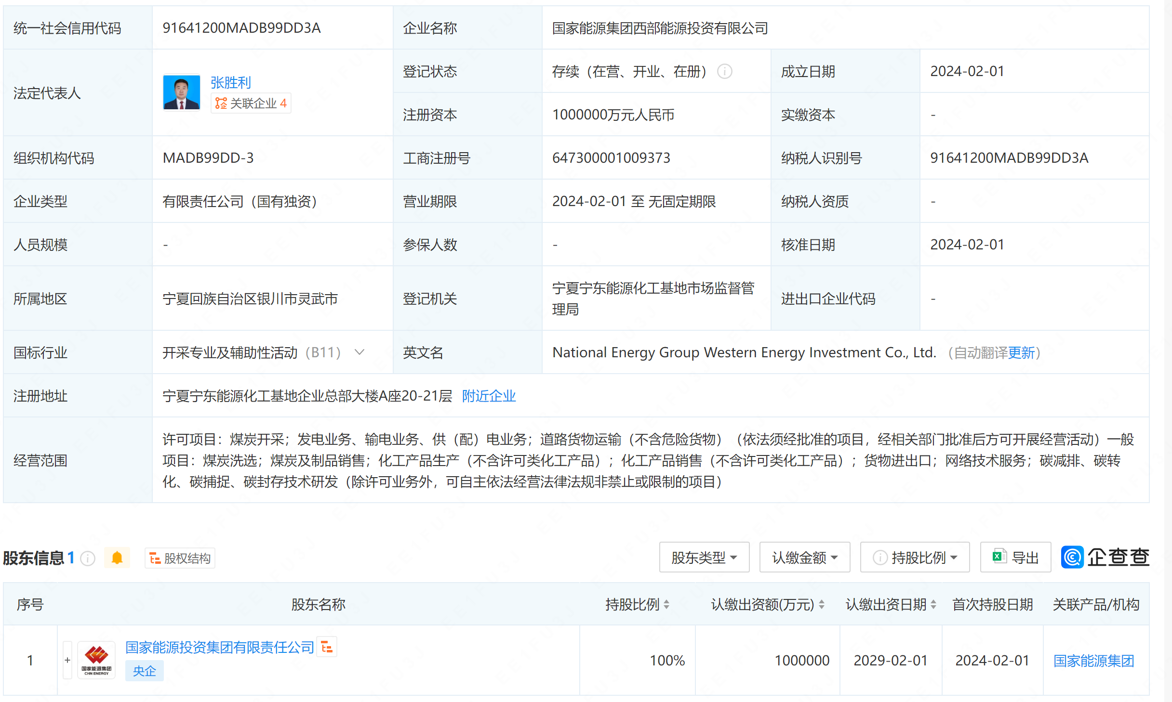Open 持股比例 dropdown filter
1172x702 pixels.
[915, 557]
